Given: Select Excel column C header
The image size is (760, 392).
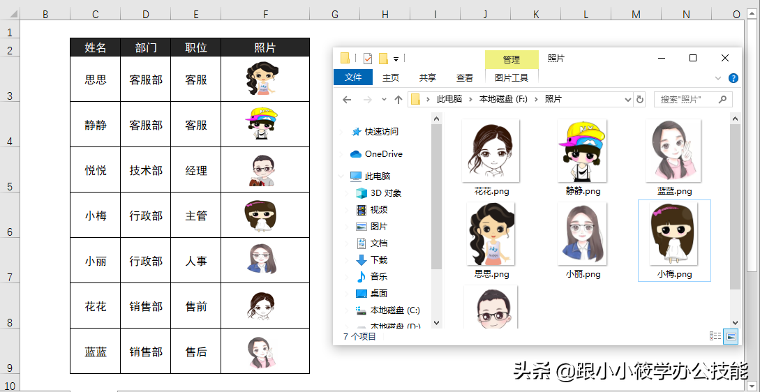Looking at the screenshot, I should 95,15.
